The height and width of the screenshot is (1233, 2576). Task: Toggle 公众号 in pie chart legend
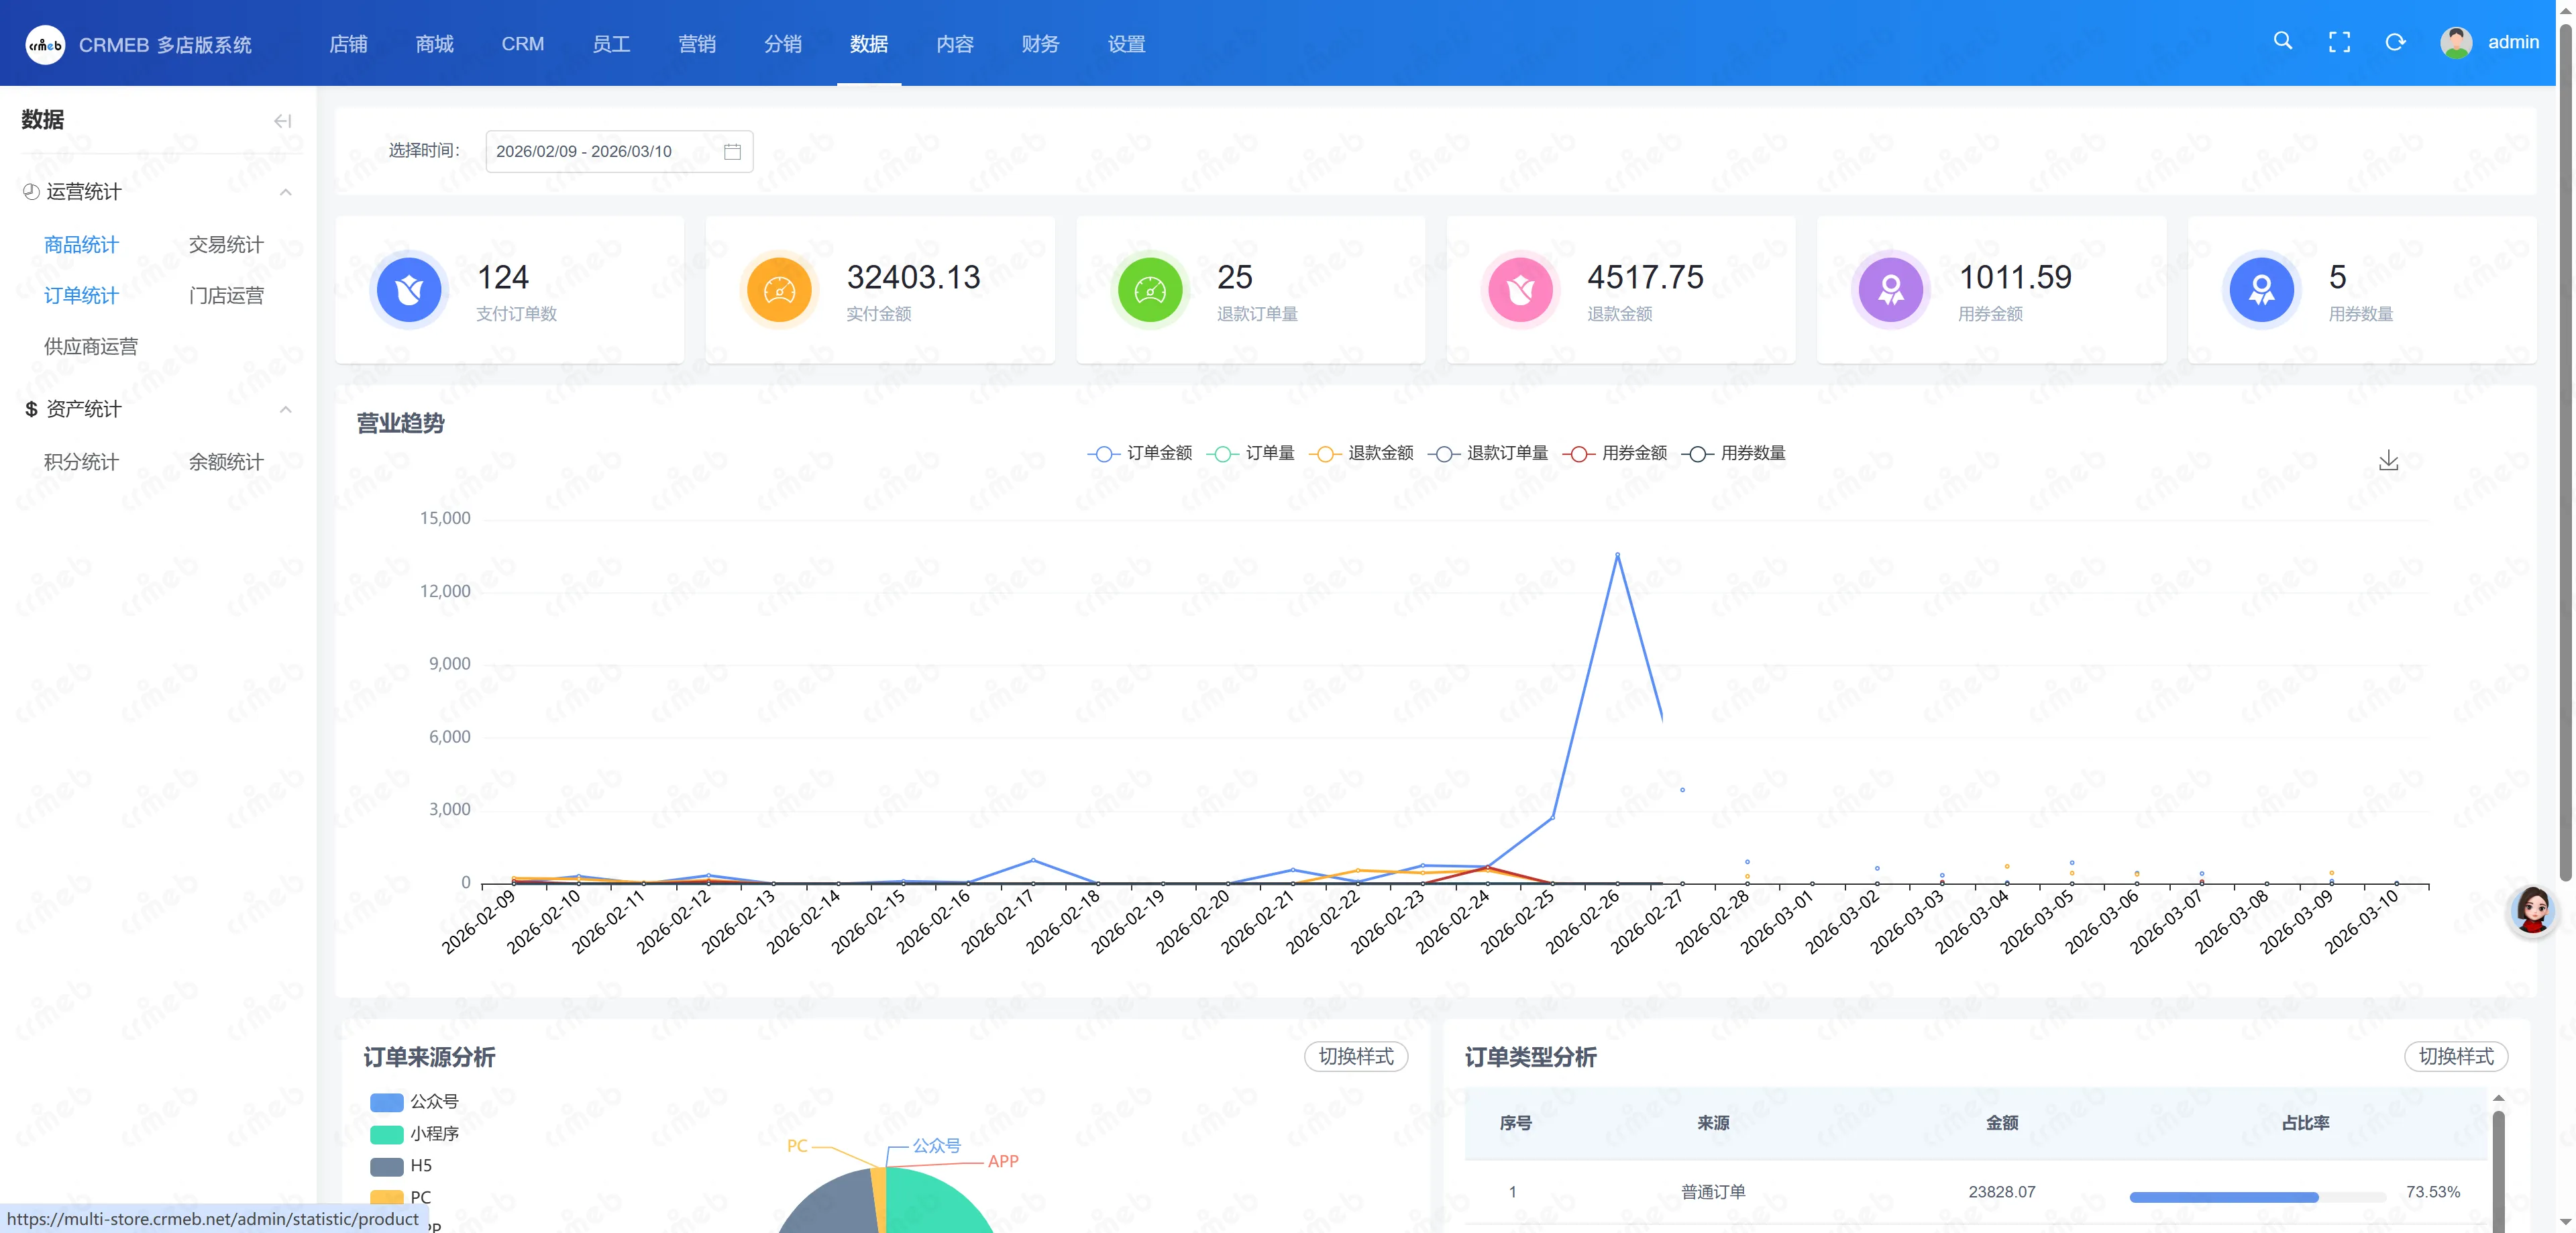pyautogui.click(x=414, y=1102)
